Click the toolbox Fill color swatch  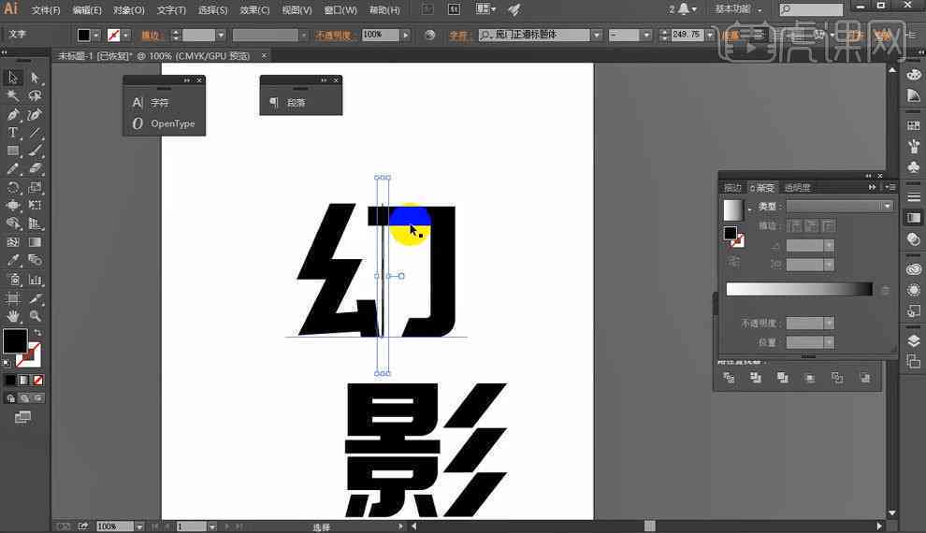tap(14, 341)
